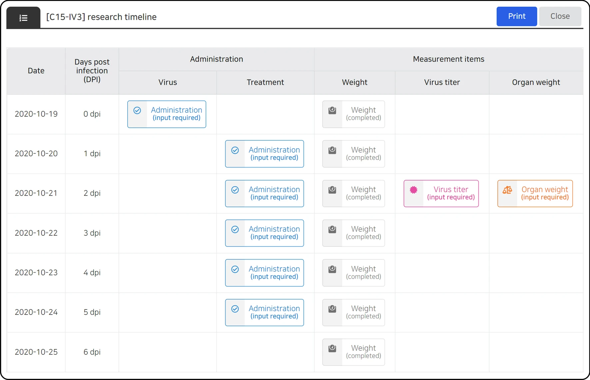Image resolution: width=590 pixels, height=380 pixels.
Task: Click checkmark icon in 0 dpi Virus Administration
Action: (x=137, y=110)
